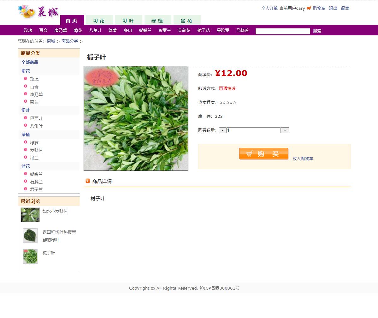378x318 pixels.
Task: Select the 首页 tab
Action: click(x=72, y=20)
